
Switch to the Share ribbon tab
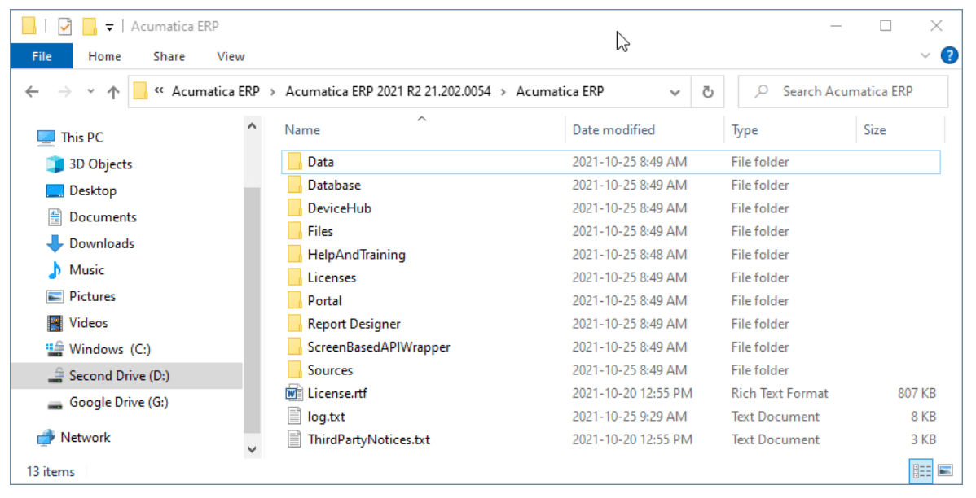(169, 56)
